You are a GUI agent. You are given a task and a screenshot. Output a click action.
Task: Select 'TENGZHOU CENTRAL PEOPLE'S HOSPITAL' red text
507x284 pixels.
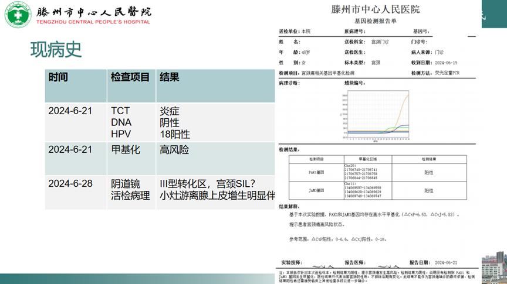point(93,22)
